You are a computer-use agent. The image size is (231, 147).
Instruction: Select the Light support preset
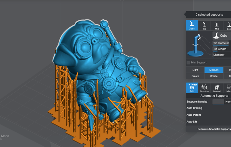point(195,70)
